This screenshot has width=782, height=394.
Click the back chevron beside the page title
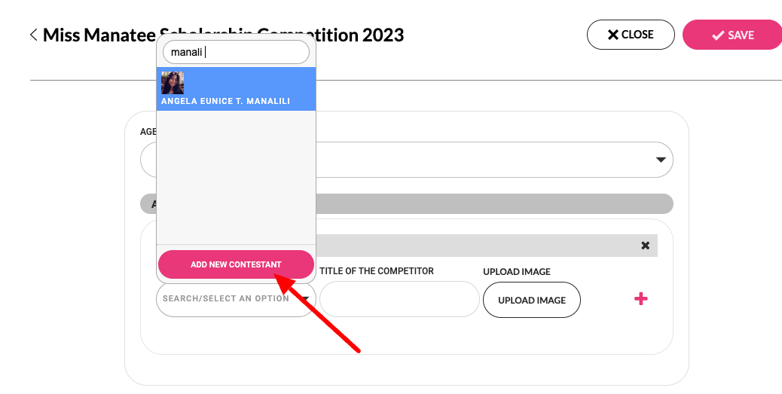click(33, 35)
